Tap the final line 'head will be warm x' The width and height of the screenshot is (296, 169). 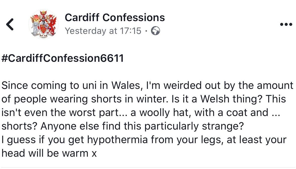(49, 153)
